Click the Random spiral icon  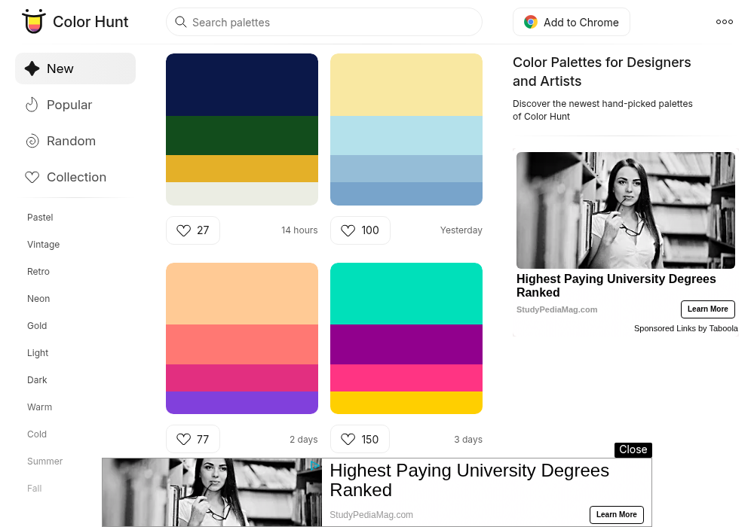coord(32,141)
